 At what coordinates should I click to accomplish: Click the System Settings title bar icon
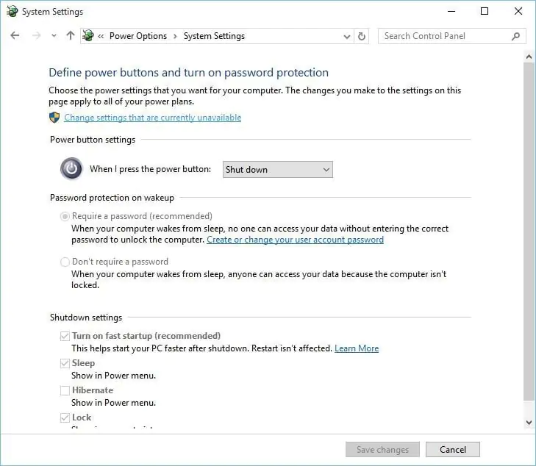12,11
